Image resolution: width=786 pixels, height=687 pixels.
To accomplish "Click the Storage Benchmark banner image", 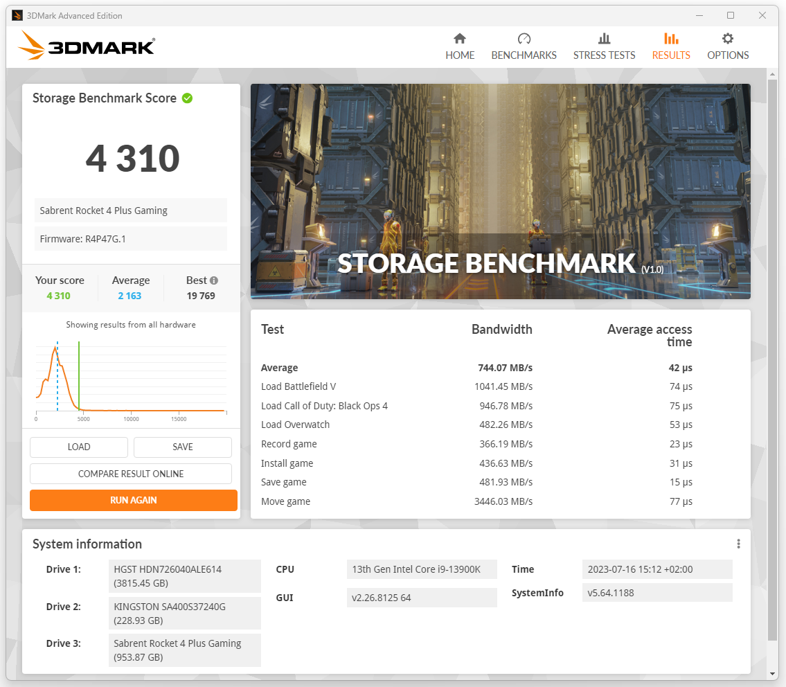I will [500, 192].
